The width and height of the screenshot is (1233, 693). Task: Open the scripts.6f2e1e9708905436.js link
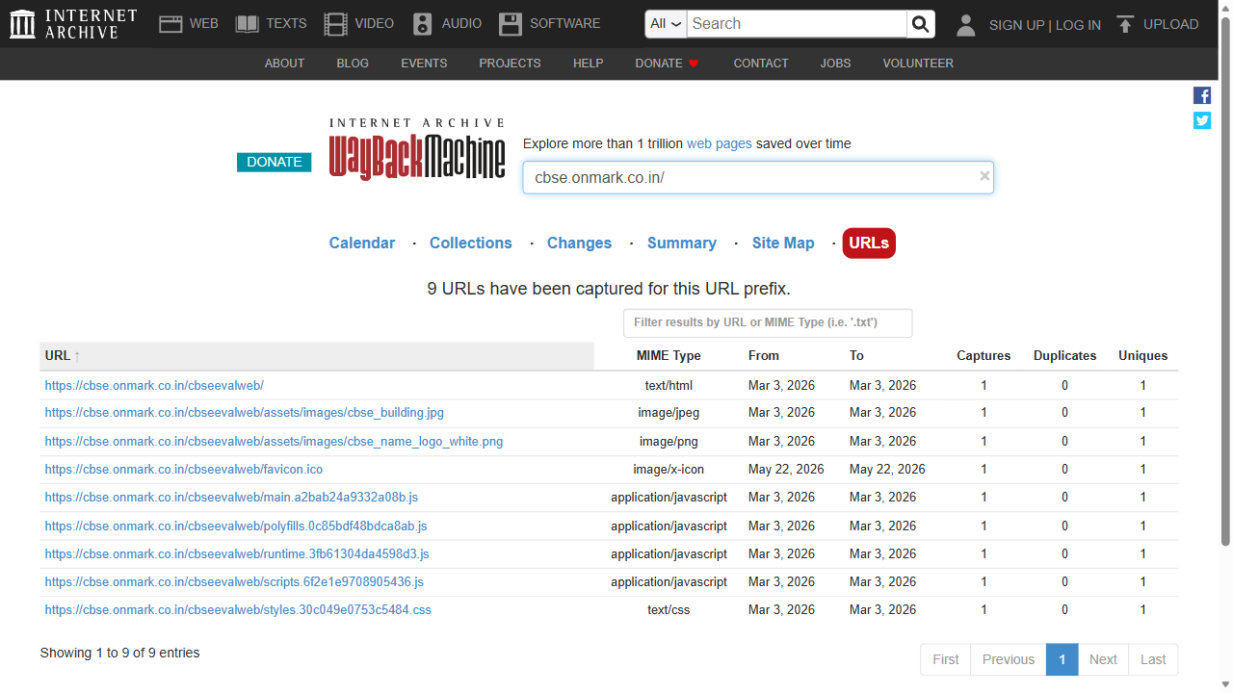tap(234, 582)
